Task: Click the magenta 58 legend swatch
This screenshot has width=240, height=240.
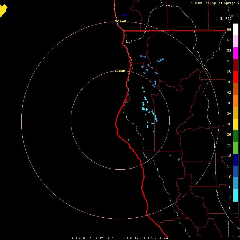Action: click(x=235, y=53)
